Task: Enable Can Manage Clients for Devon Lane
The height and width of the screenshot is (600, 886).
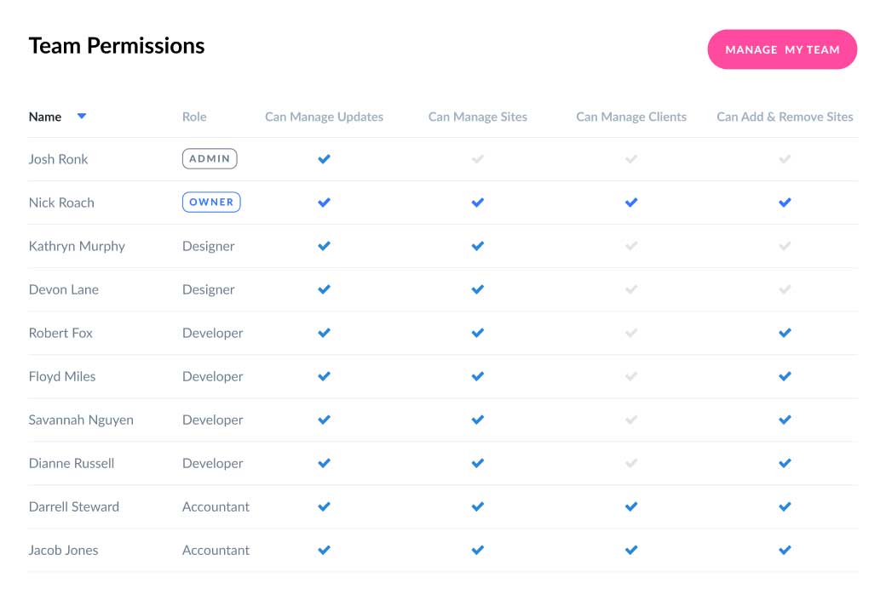Action: [x=631, y=289]
